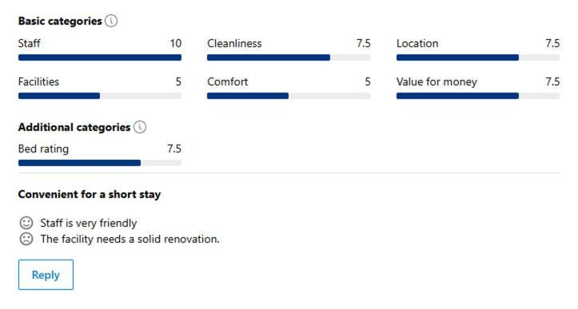Click the Reply button
Viewport: 578px width, 309px height.
(46, 275)
